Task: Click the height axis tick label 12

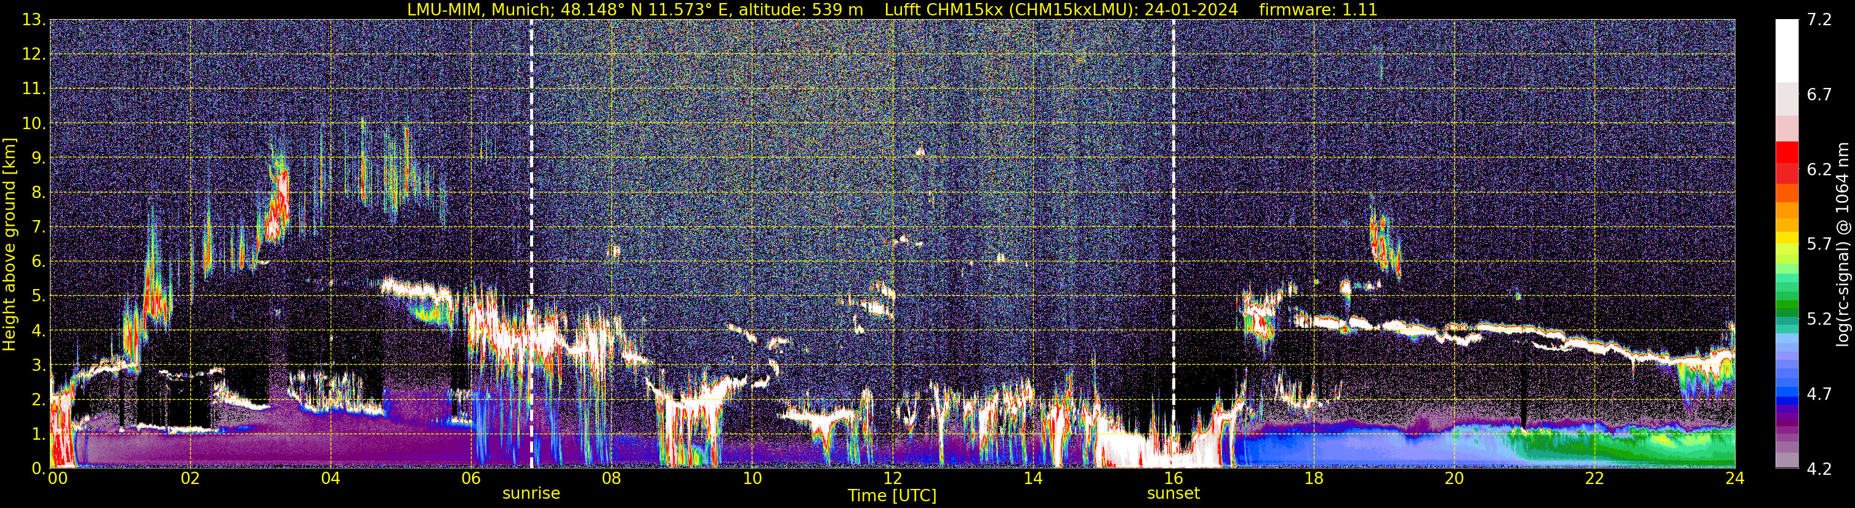Action: (x=34, y=54)
